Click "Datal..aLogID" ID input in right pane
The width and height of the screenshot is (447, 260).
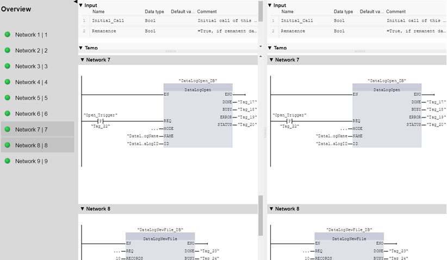[332, 144]
